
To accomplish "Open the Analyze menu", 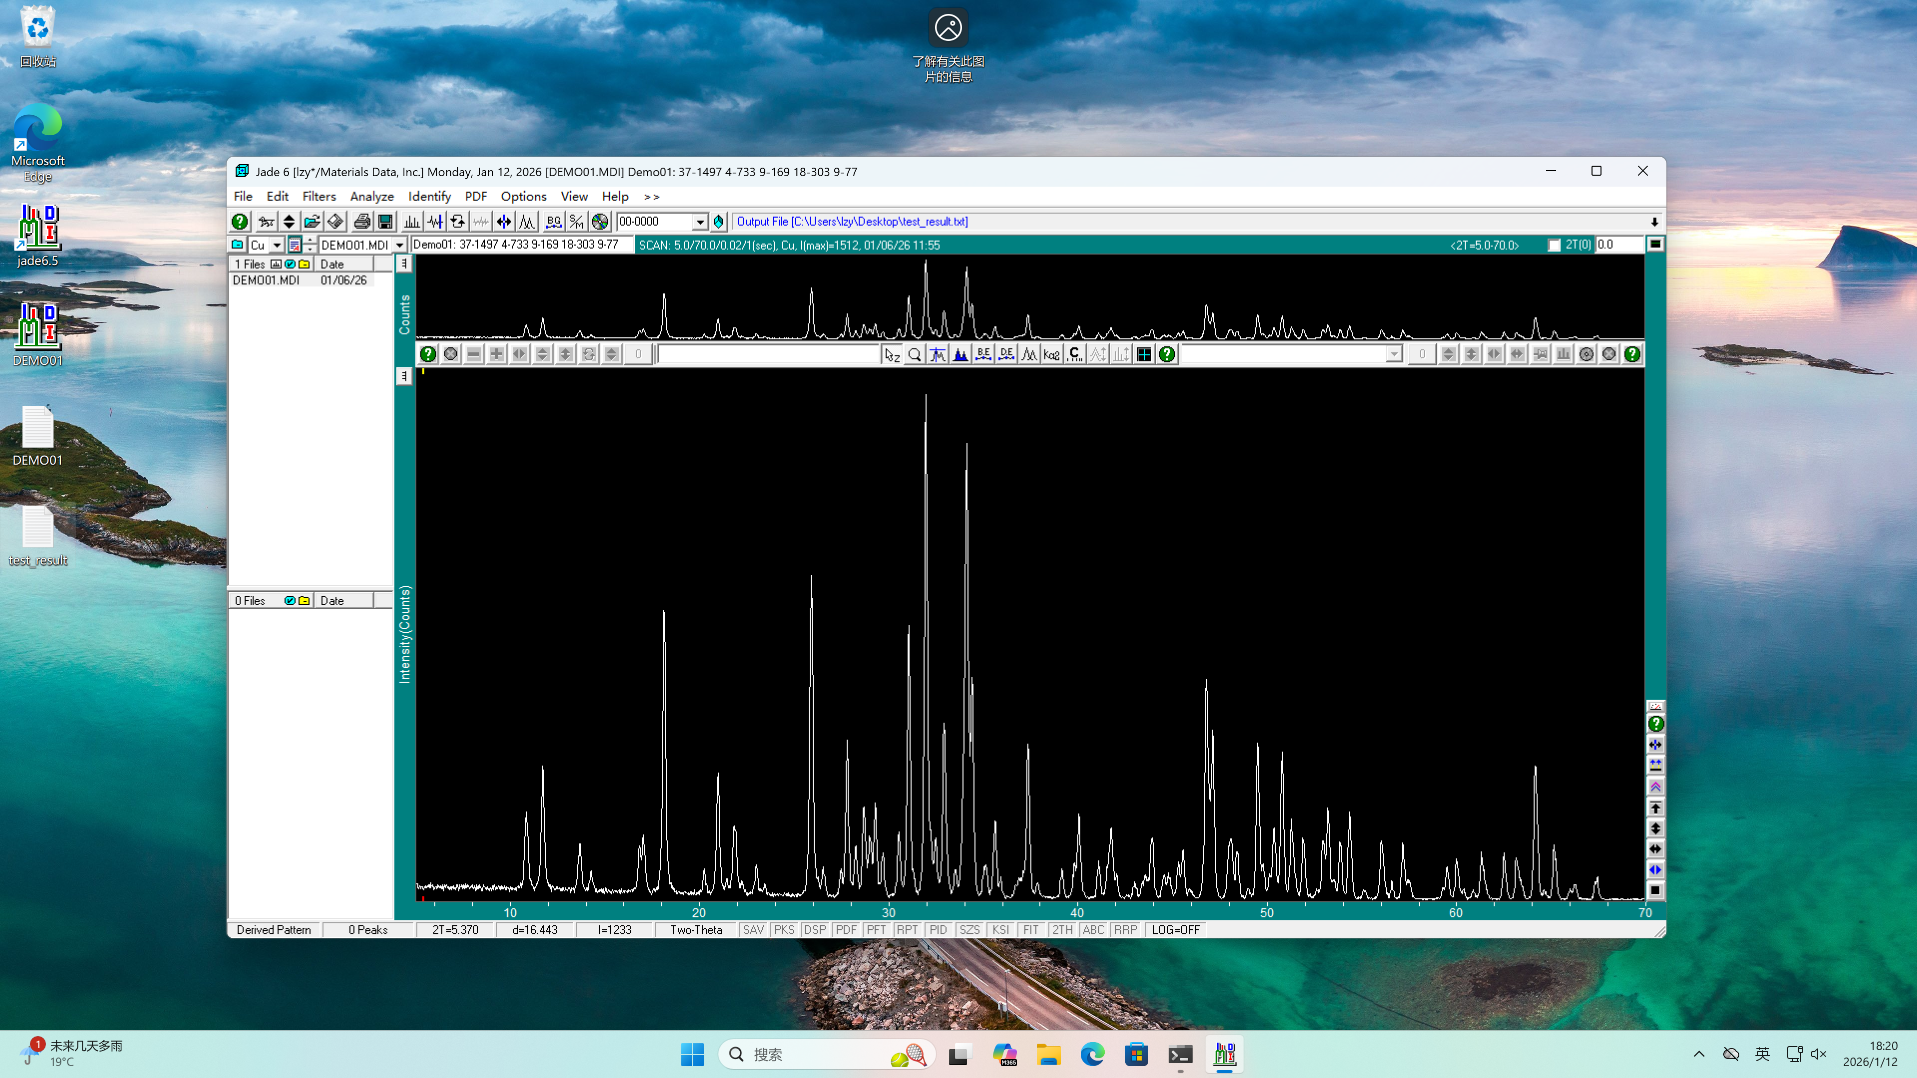I will pos(371,197).
